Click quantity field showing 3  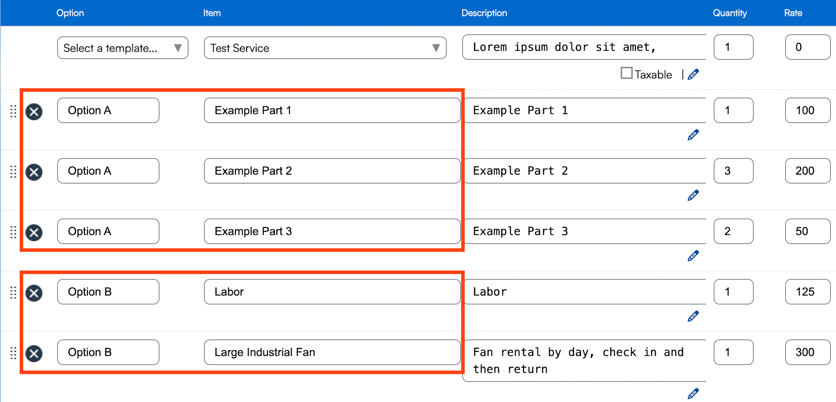point(733,171)
